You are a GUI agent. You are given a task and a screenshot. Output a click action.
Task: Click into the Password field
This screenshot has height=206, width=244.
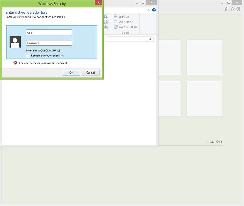point(49,43)
